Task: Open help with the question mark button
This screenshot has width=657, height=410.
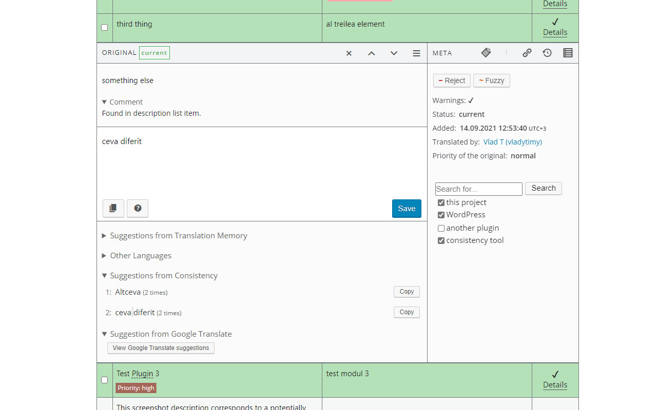Action: (138, 209)
